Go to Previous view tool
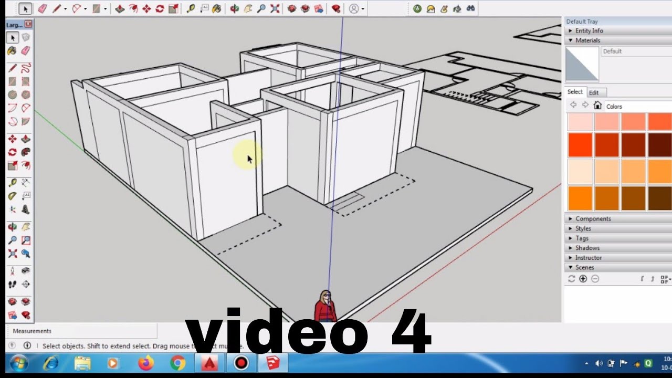The width and height of the screenshot is (672, 378). point(25,254)
